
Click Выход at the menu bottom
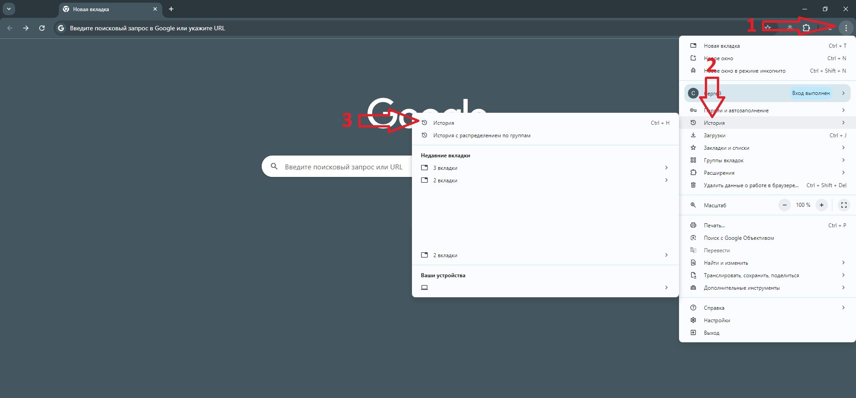pyautogui.click(x=767, y=332)
